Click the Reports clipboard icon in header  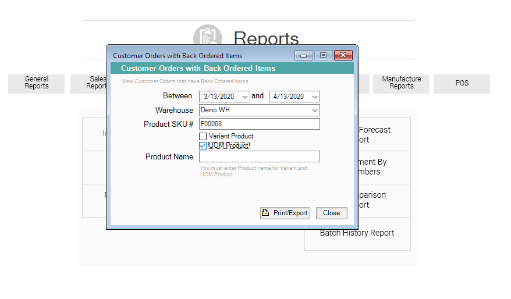click(207, 35)
